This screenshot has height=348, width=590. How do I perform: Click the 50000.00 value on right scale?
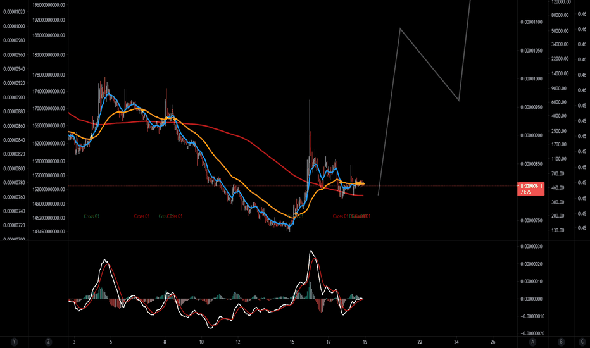tap(560, 31)
